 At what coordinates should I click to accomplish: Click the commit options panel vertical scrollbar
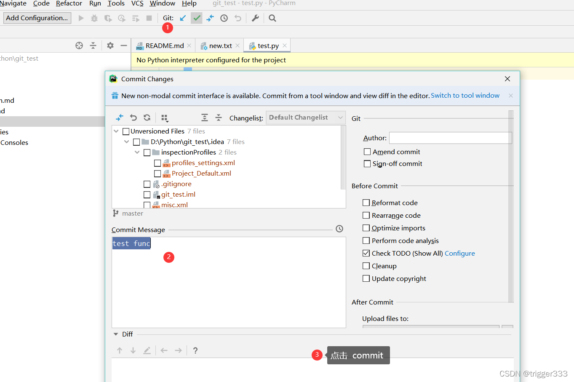[511, 206]
